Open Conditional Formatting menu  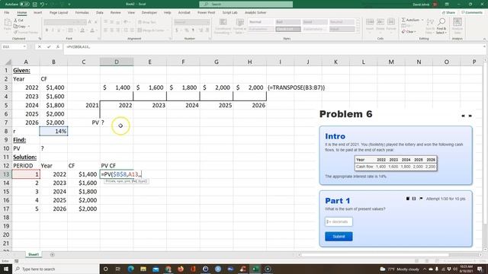(x=223, y=26)
